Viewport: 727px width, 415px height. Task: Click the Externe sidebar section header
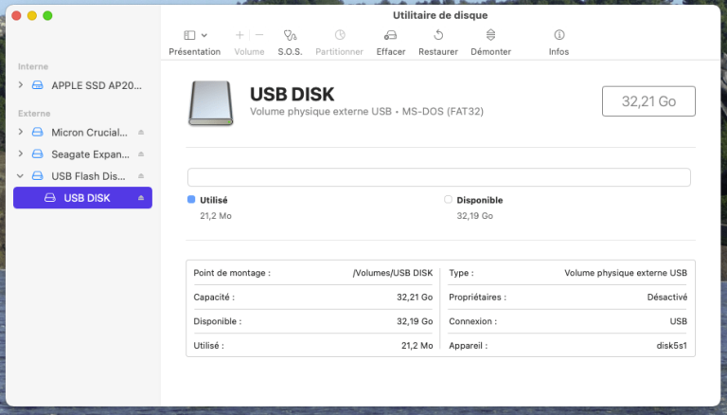34,114
